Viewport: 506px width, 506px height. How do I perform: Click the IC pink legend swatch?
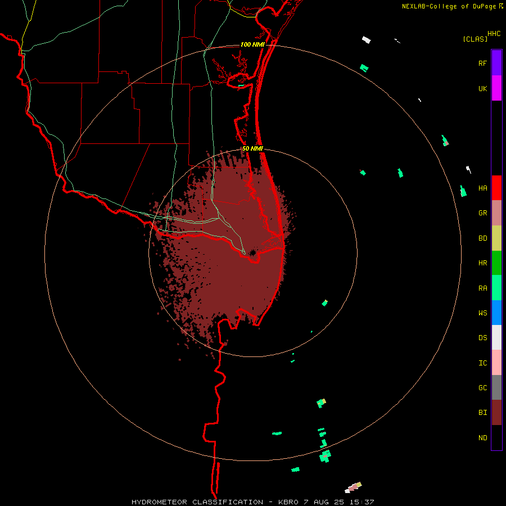pyautogui.click(x=496, y=363)
